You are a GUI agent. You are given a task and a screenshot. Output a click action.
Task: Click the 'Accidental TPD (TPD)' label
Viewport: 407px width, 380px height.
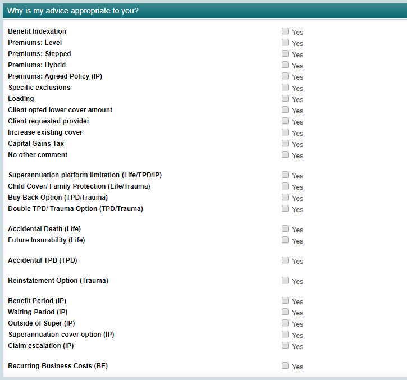click(43, 260)
